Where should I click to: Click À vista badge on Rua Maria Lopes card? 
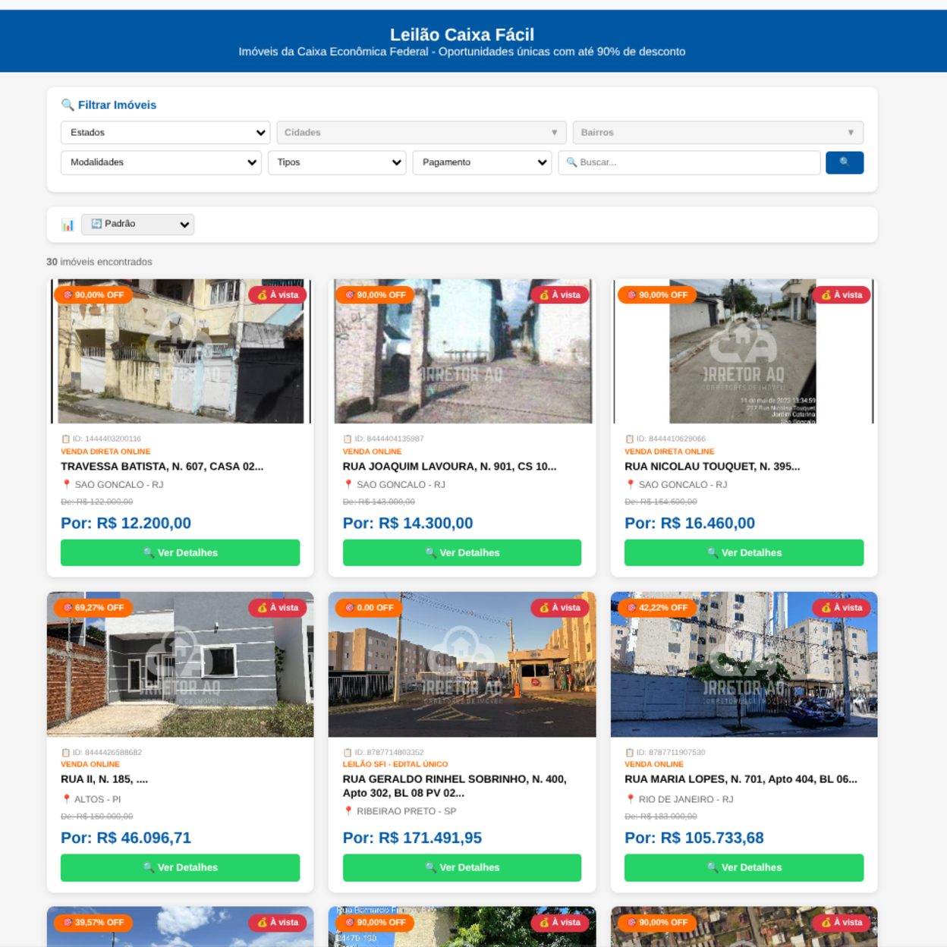pos(842,608)
